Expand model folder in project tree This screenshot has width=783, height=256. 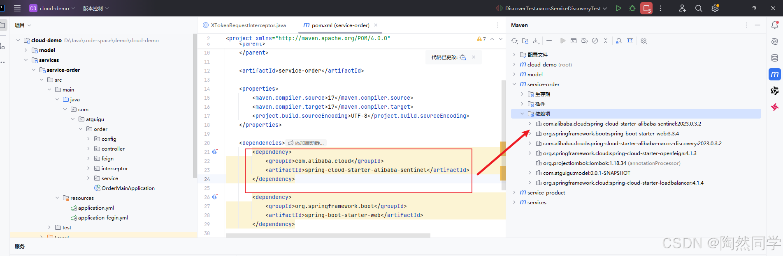26,50
